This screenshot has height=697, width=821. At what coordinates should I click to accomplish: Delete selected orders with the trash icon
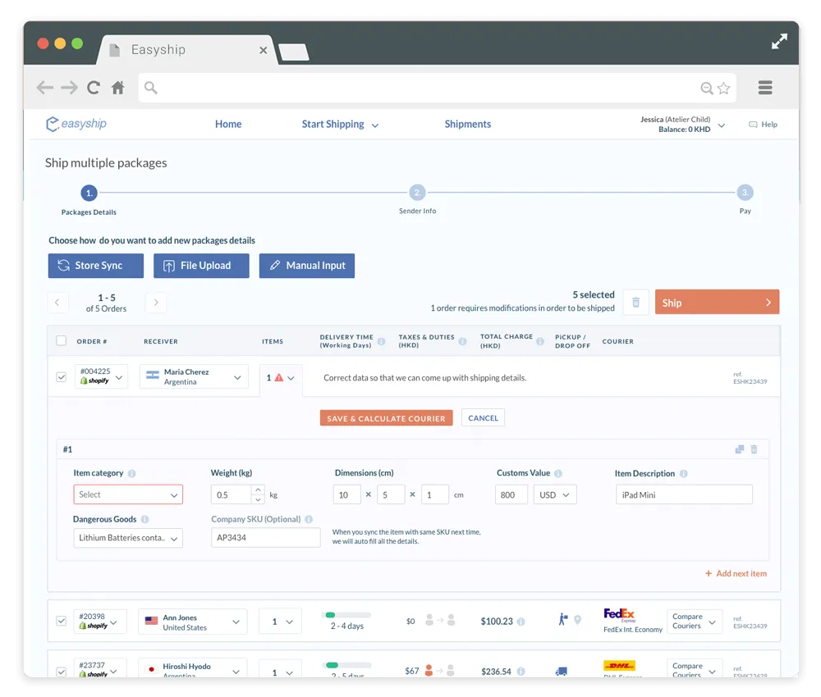point(635,303)
